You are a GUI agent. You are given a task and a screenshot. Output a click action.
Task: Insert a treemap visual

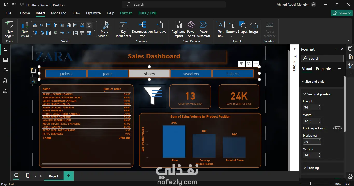point(48,33)
